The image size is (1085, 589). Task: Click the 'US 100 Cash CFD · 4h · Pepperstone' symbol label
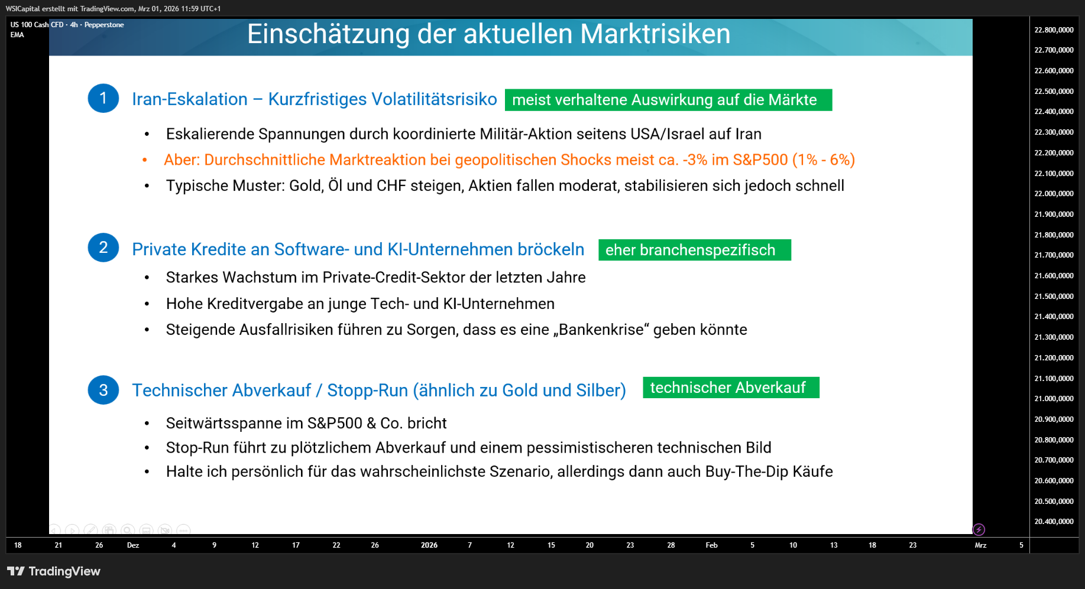67,25
